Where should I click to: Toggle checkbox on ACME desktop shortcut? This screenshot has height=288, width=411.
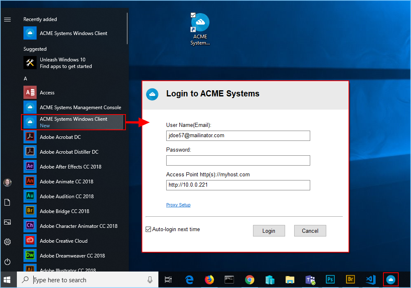(x=193, y=15)
